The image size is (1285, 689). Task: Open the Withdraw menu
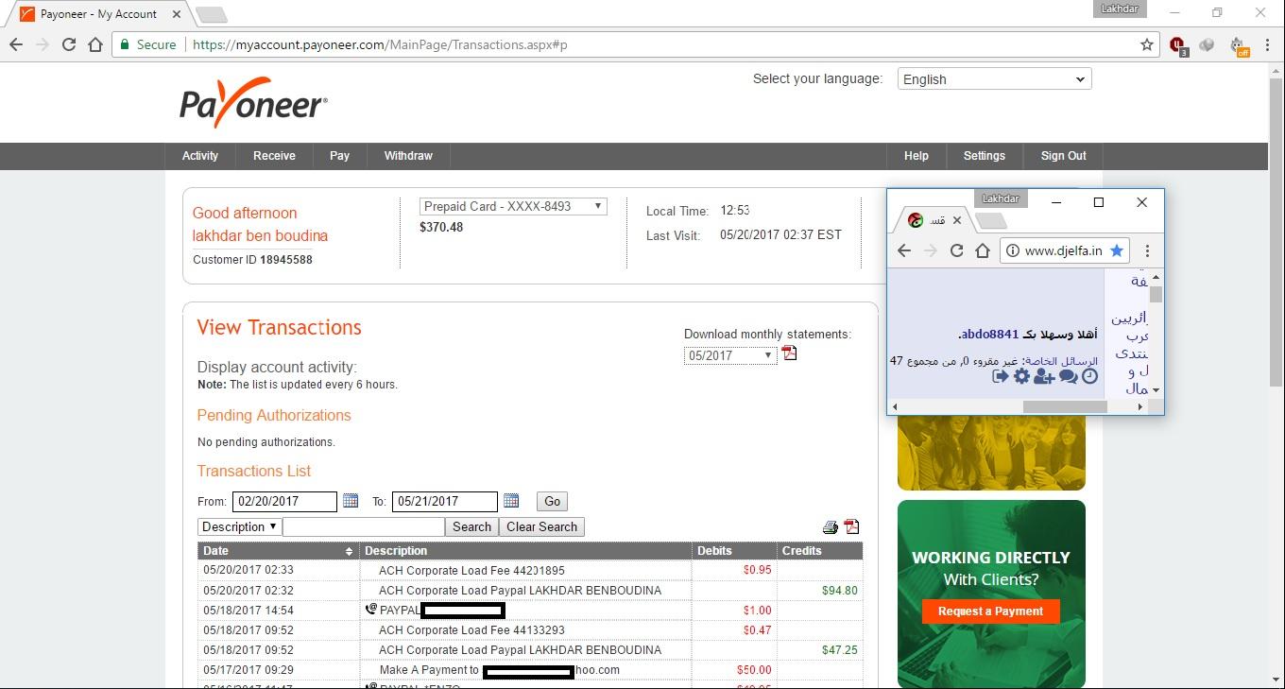click(408, 156)
